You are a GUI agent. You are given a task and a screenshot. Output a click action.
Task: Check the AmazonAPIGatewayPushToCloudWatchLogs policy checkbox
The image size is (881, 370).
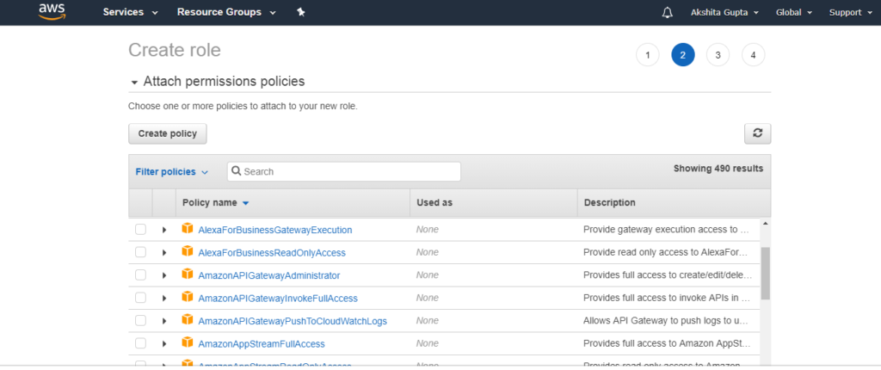pyautogui.click(x=140, y=320)
